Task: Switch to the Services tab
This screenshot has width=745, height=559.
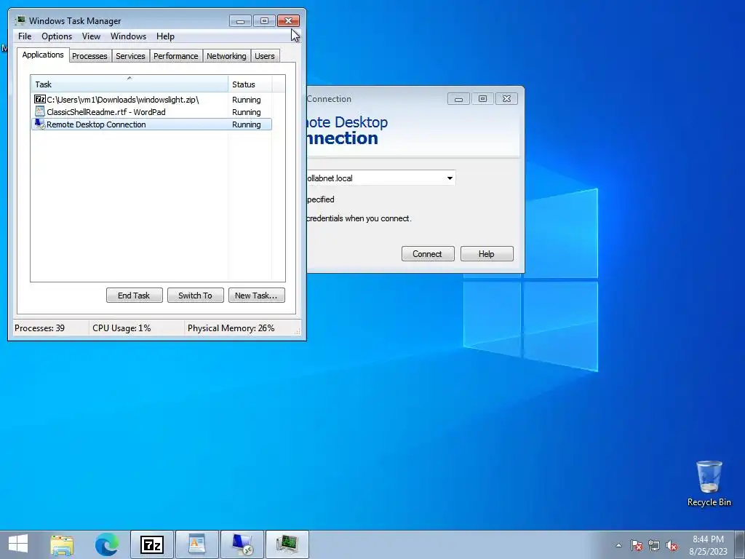Action: 130,56
